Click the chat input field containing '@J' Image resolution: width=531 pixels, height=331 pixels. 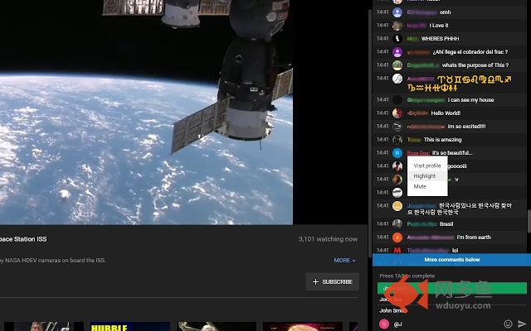[446, 324]
